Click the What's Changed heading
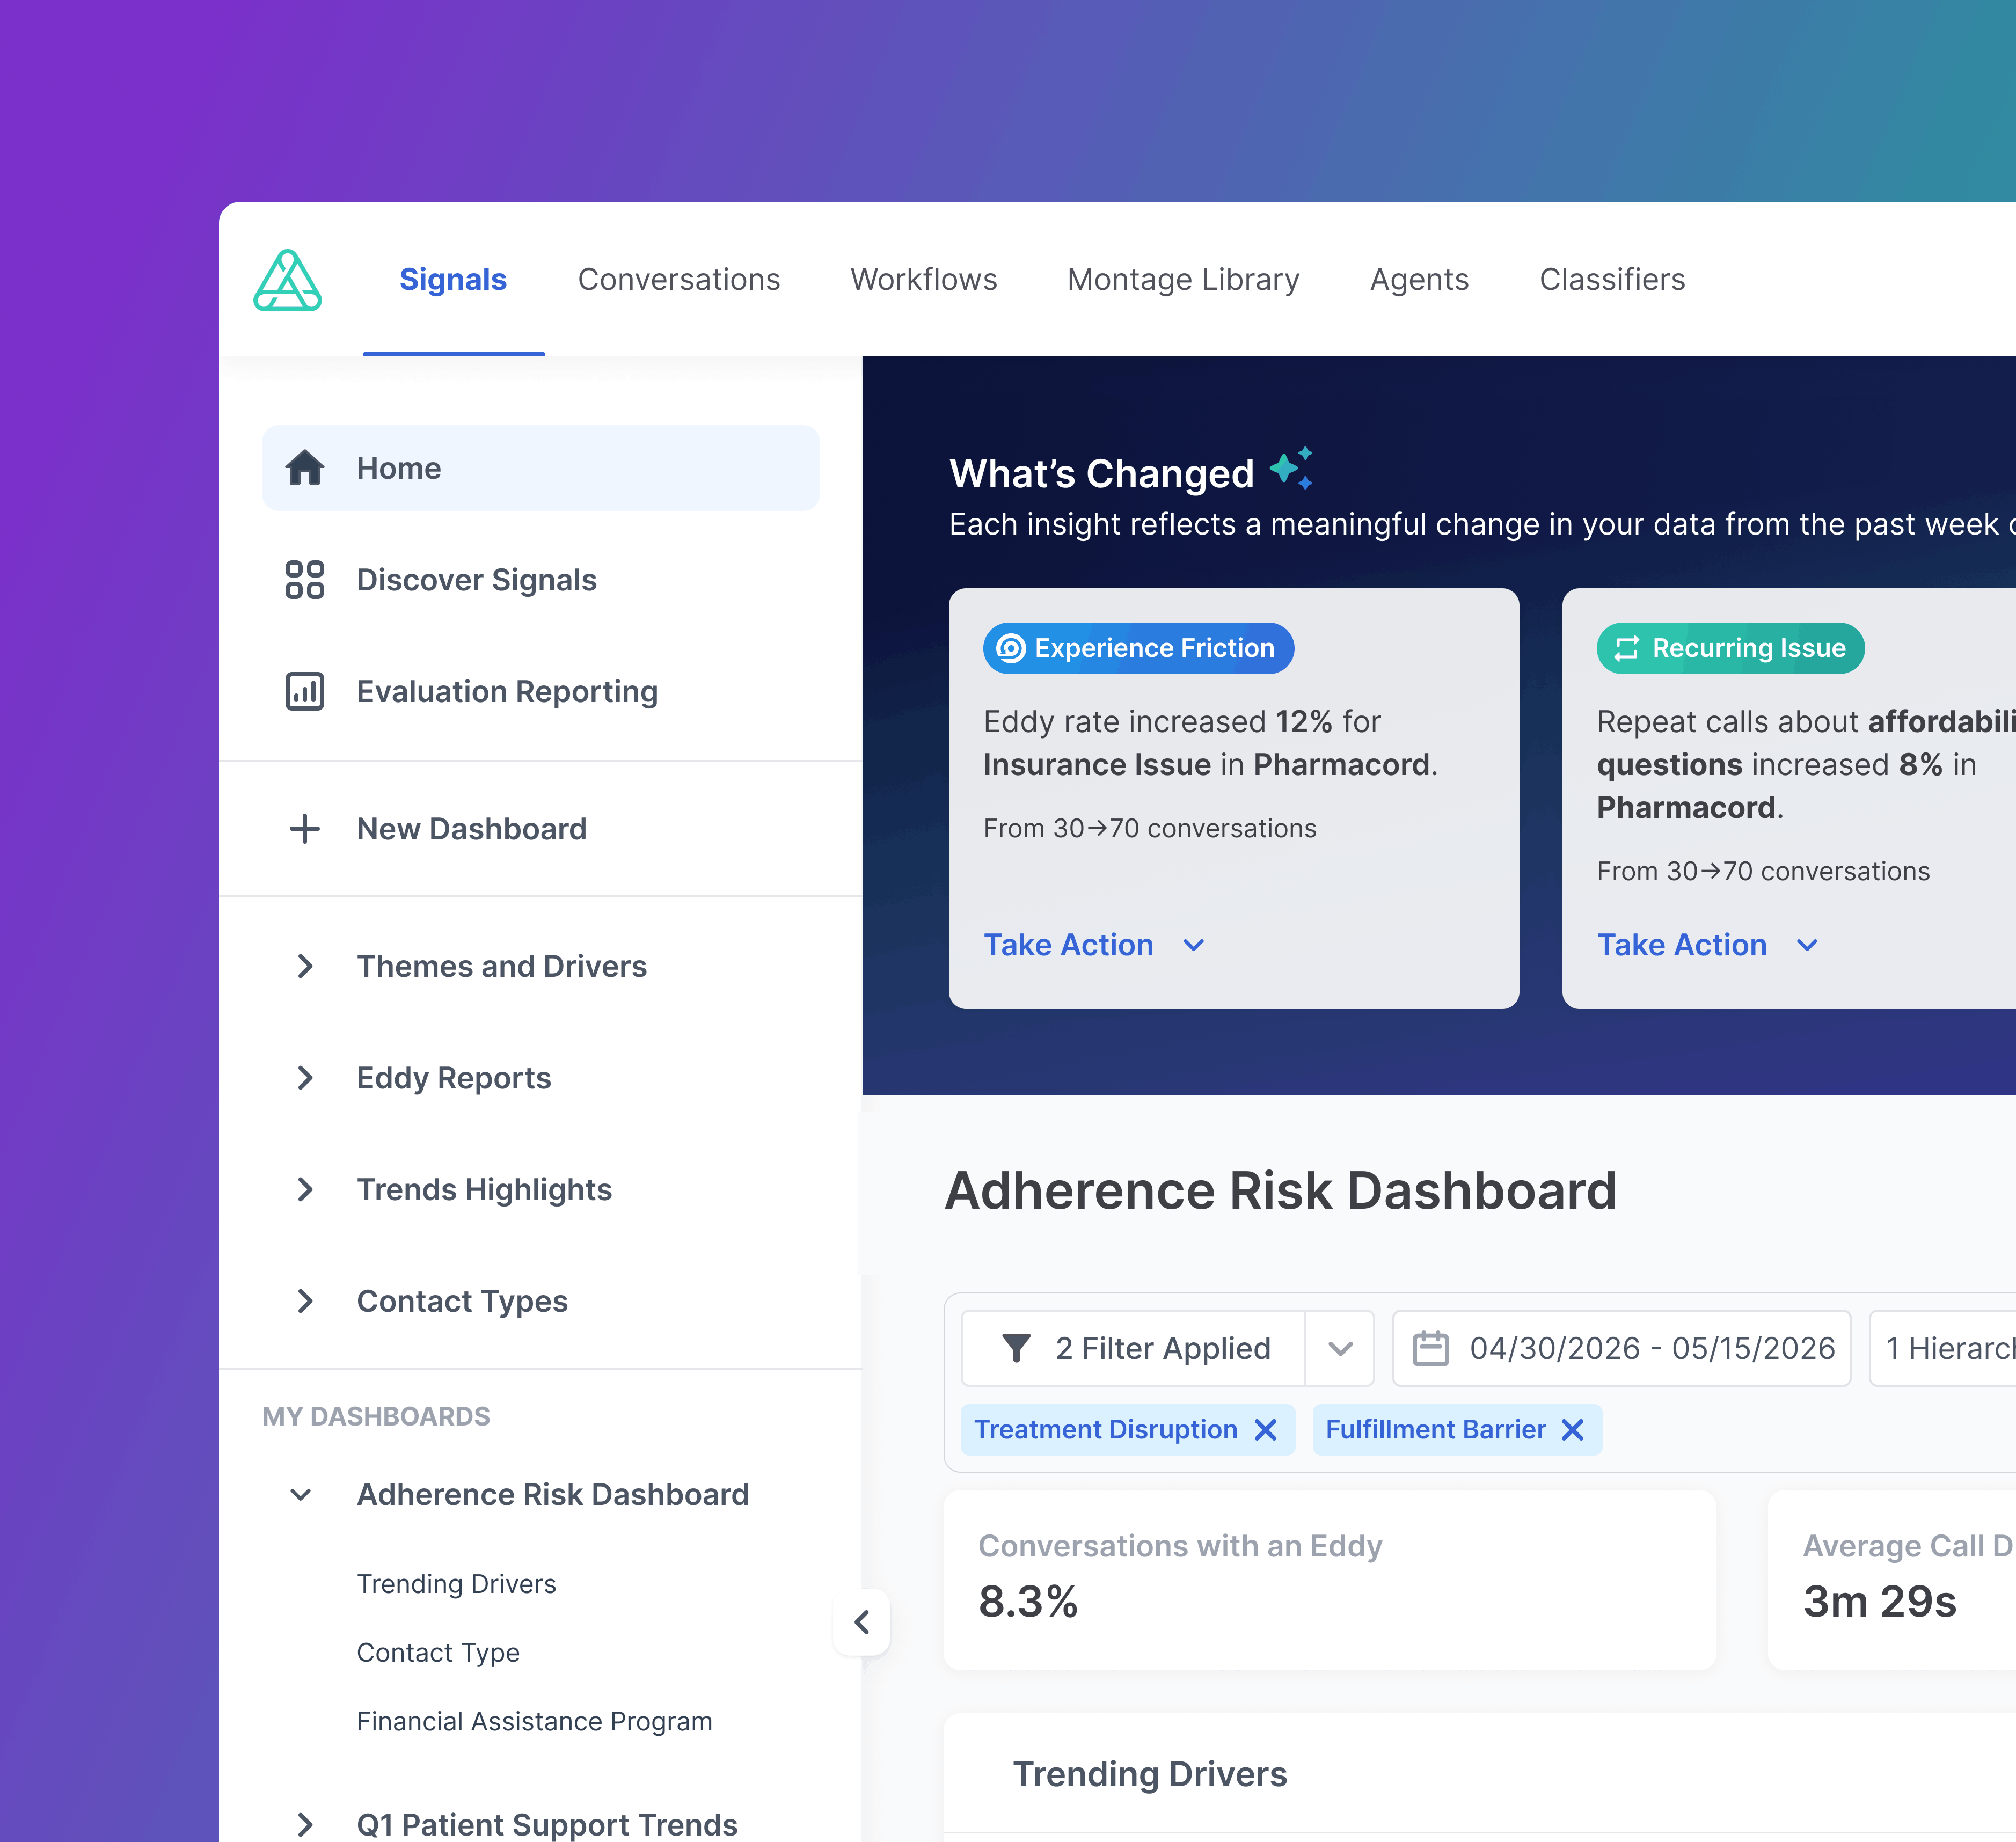Screen dimensions: 2016x1842 tap(1102, 474)
